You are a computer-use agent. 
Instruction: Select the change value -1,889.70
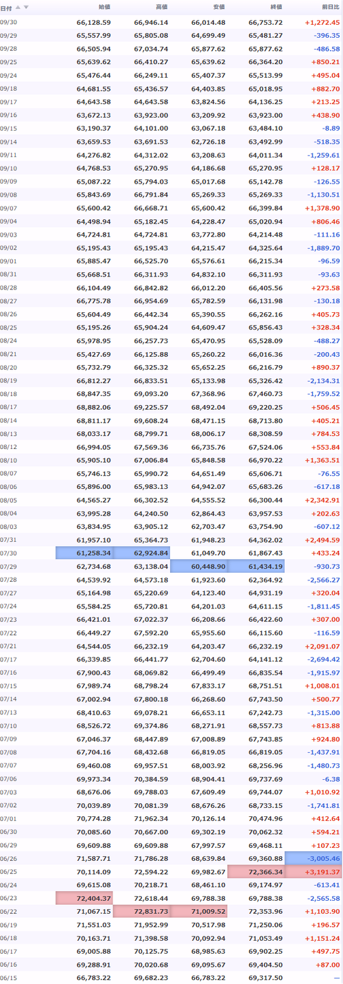(323, 248)
